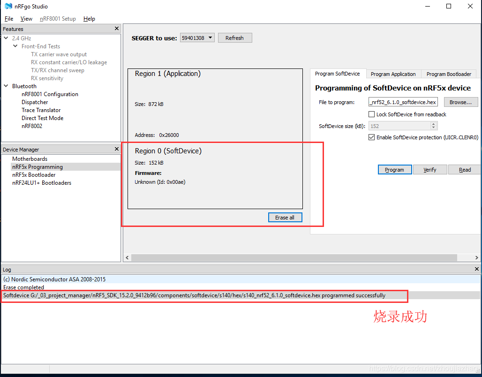The width and height of the screenshot is (482, 377).
Task: Open nRF8001 Configuration
Action: (50, 94)
